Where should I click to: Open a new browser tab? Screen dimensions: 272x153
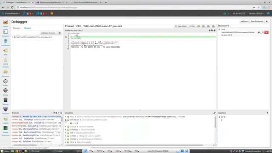[106, 3]
